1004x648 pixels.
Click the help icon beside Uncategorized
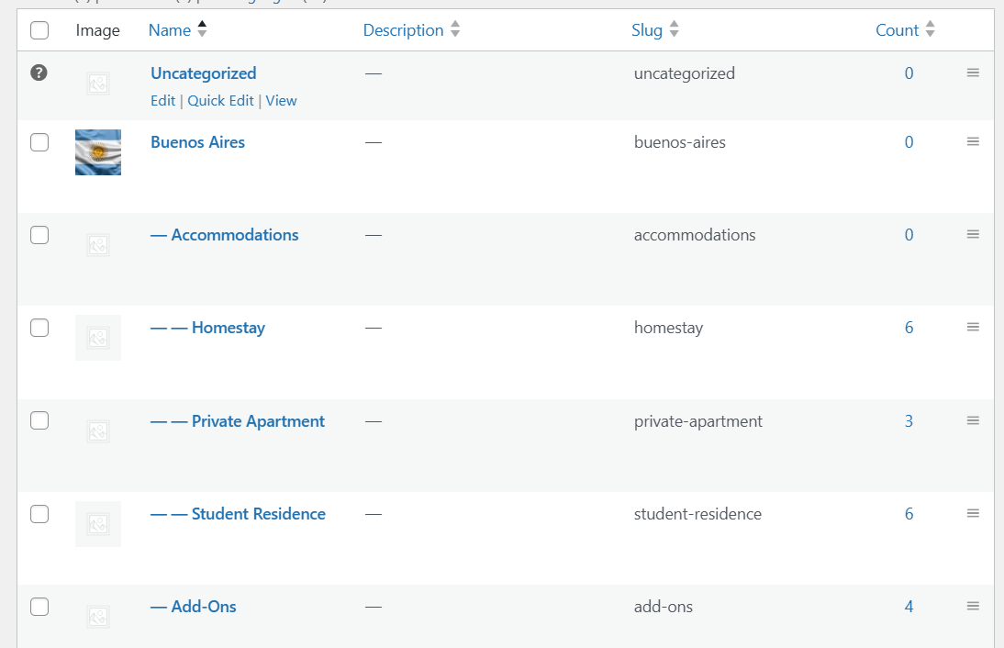pyautogui.click(x=39, y=73)
